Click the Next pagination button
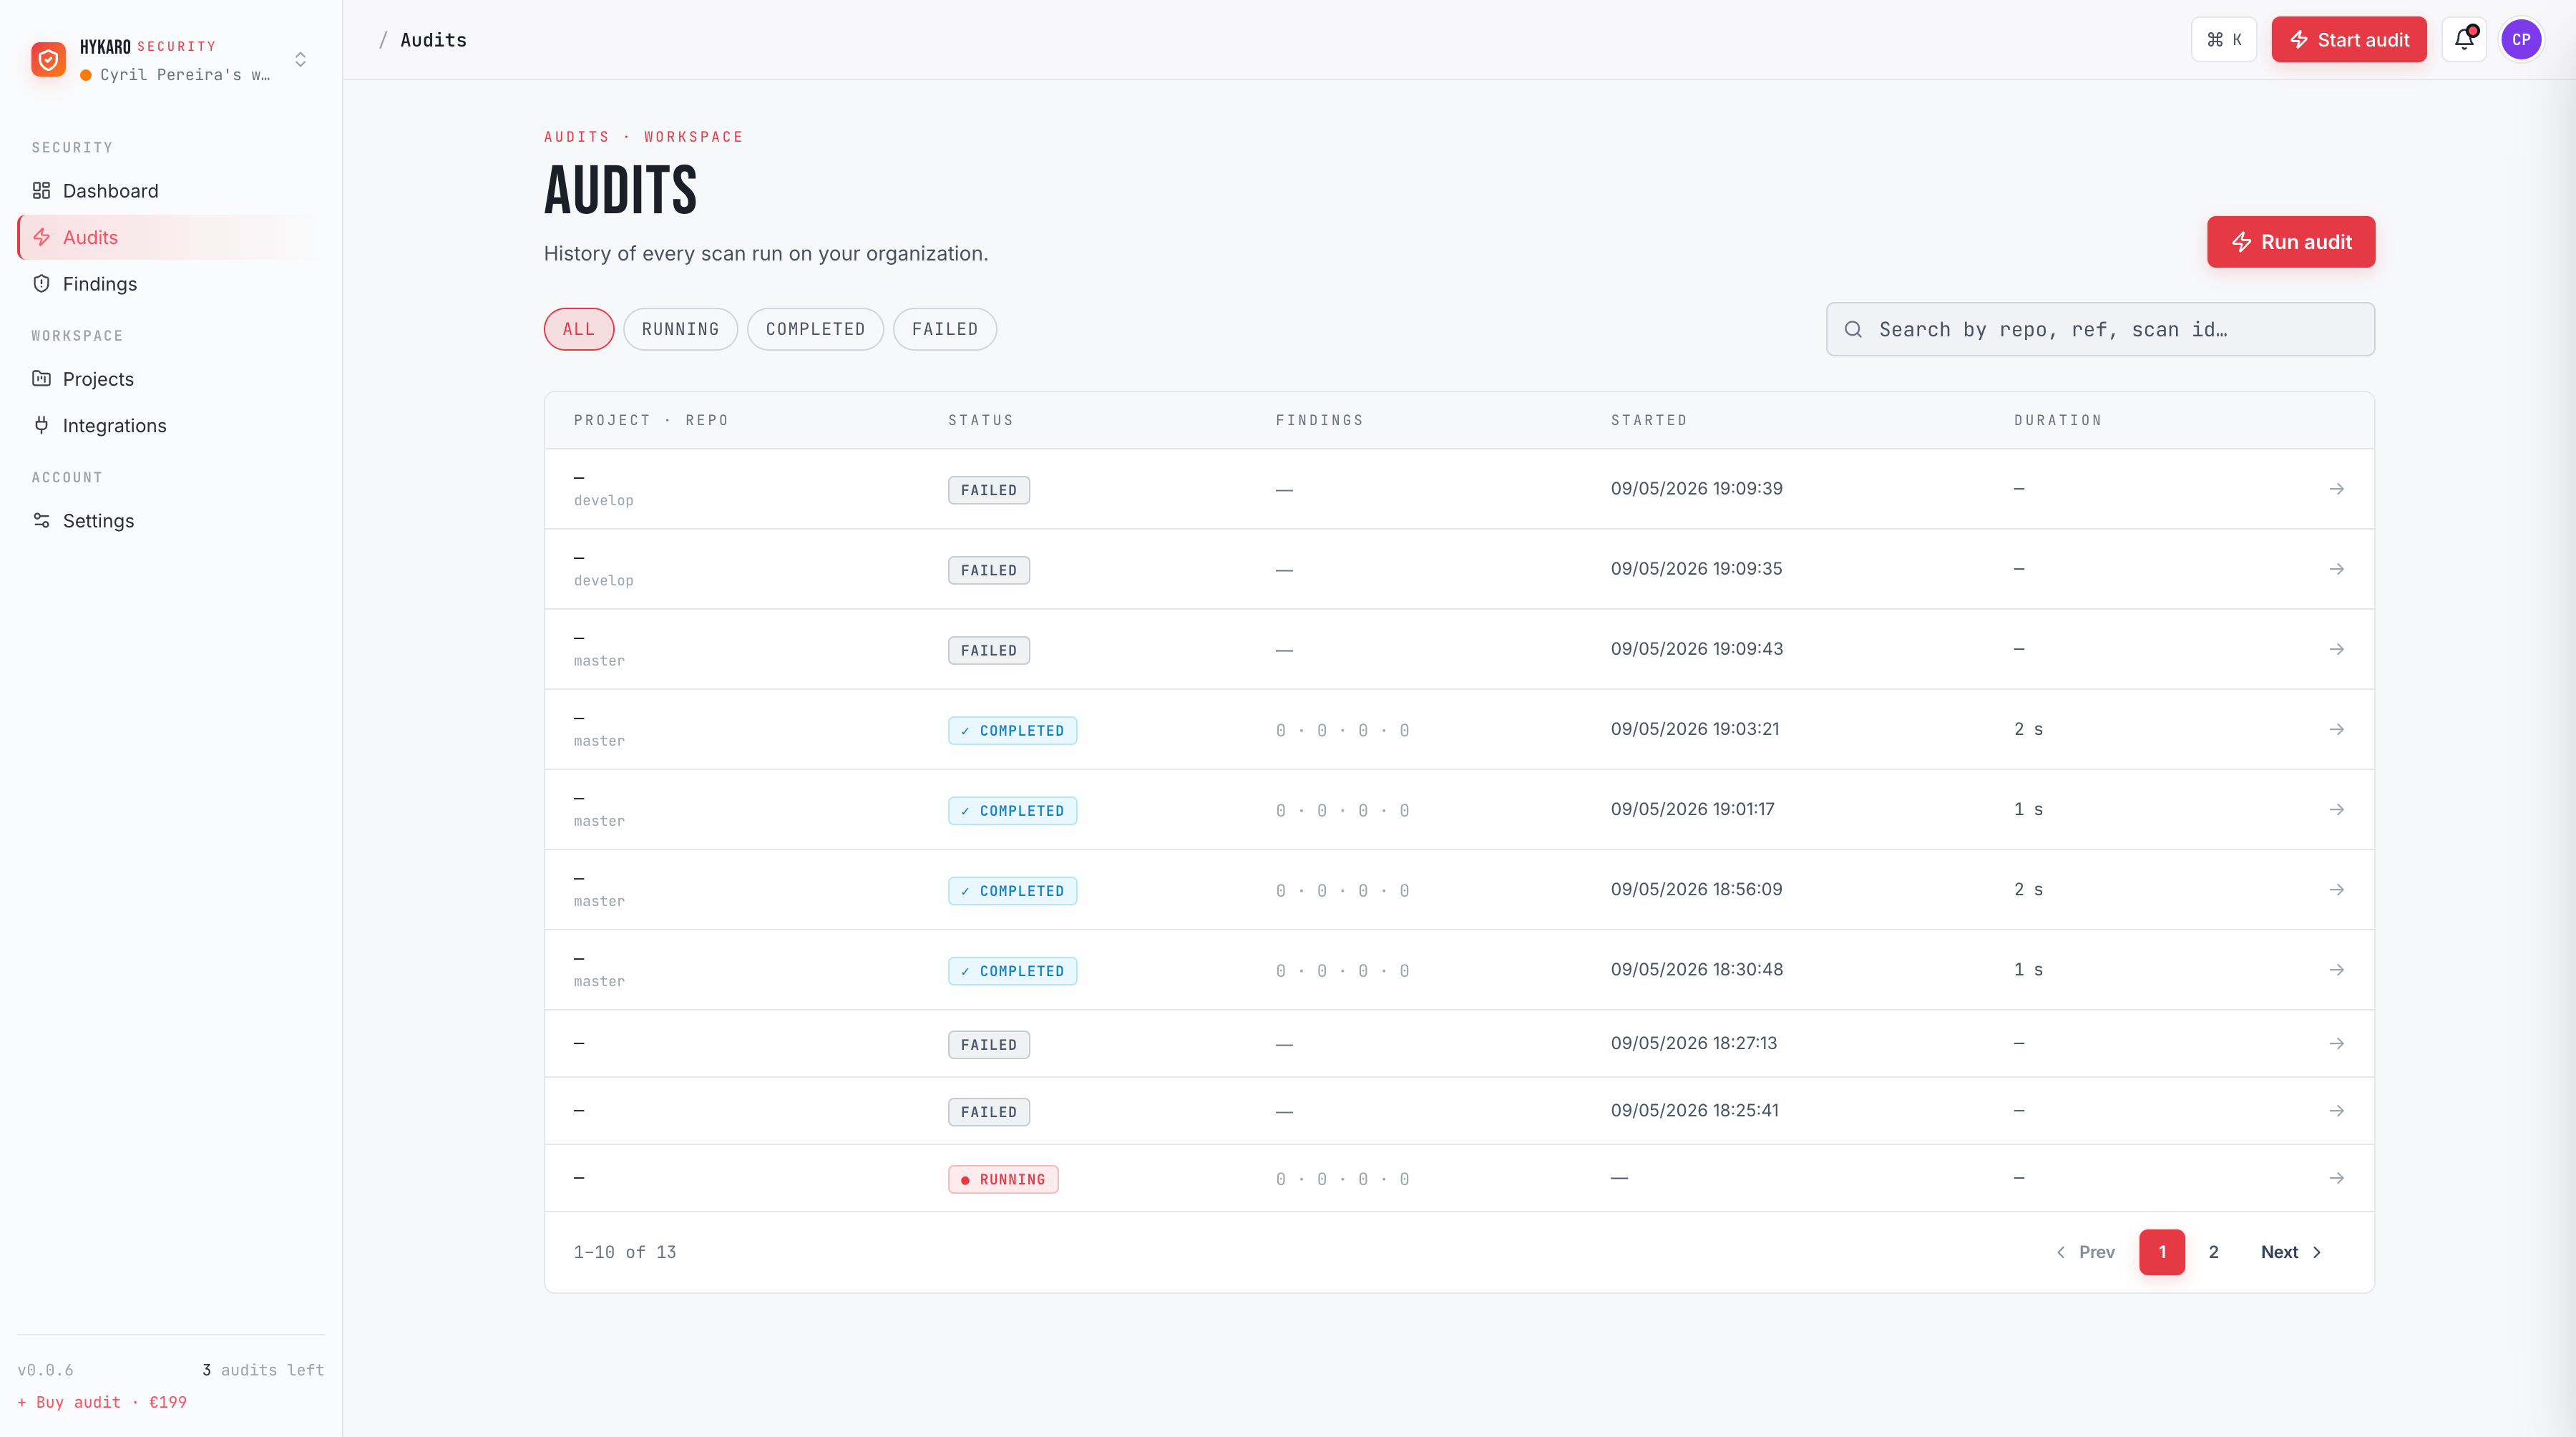 (2291, 1252)
